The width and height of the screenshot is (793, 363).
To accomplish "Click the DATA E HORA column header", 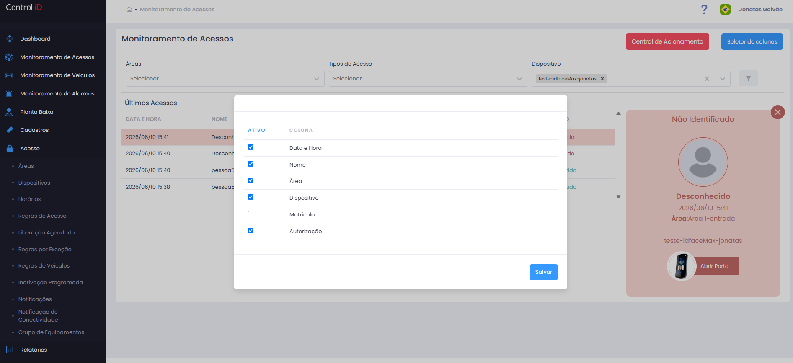I will click(143, 119).
